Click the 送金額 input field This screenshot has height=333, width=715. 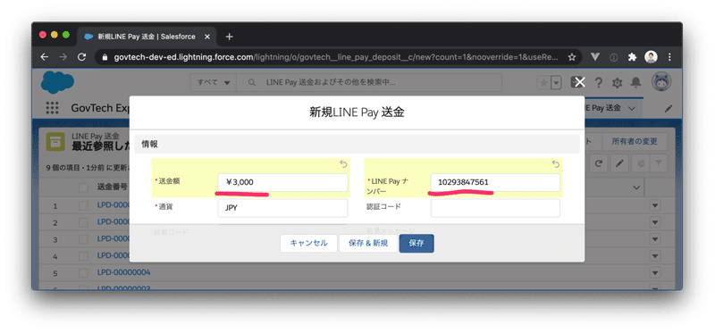pyautogui.click(x=282, y=182)
